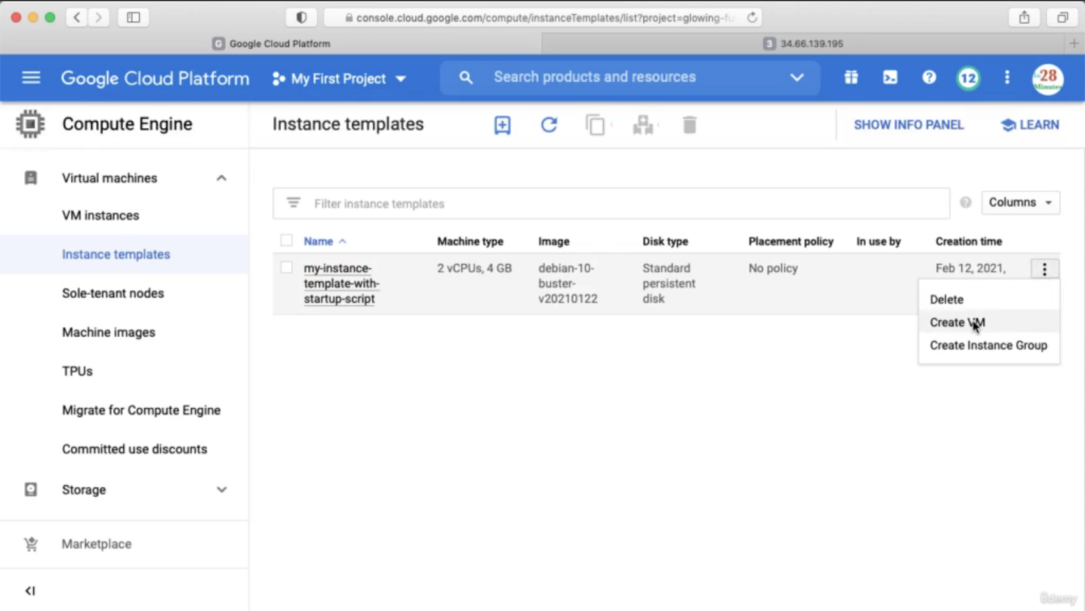Switch to the Google Cloud Platform tab
The width and height of the screenshot is (1085, 611).
click(x=271, y=43)
